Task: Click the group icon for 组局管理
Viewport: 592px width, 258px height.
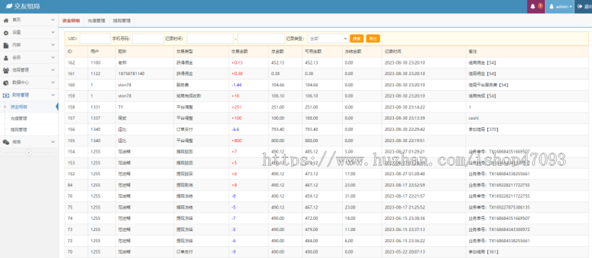Action: click(6, 70)
